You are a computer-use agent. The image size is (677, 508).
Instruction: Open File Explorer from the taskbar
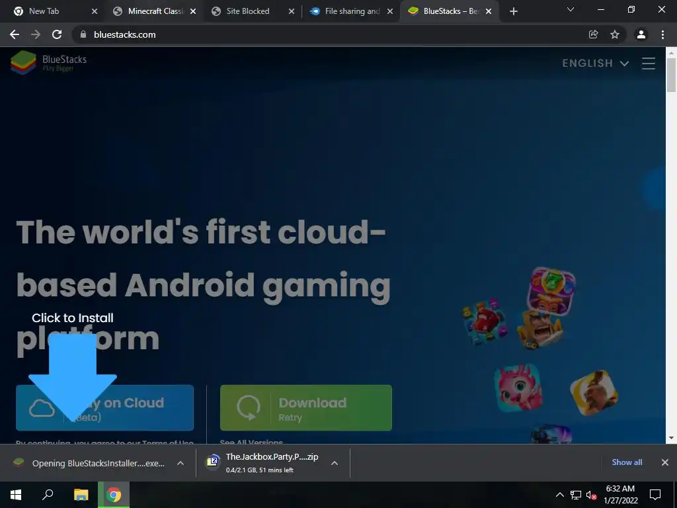(81, 495)
